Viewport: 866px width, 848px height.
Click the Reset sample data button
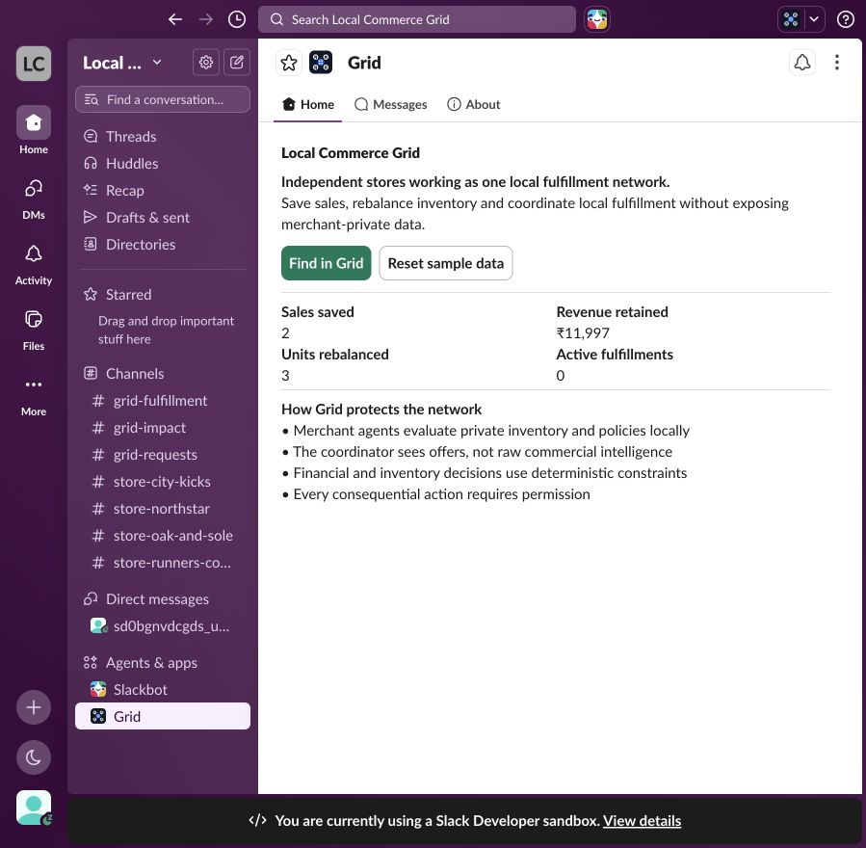(x=446, y=263)
